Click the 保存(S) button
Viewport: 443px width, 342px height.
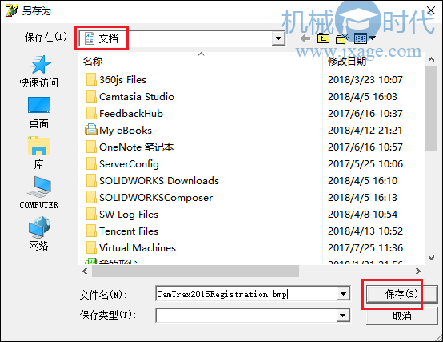(401, 294)
